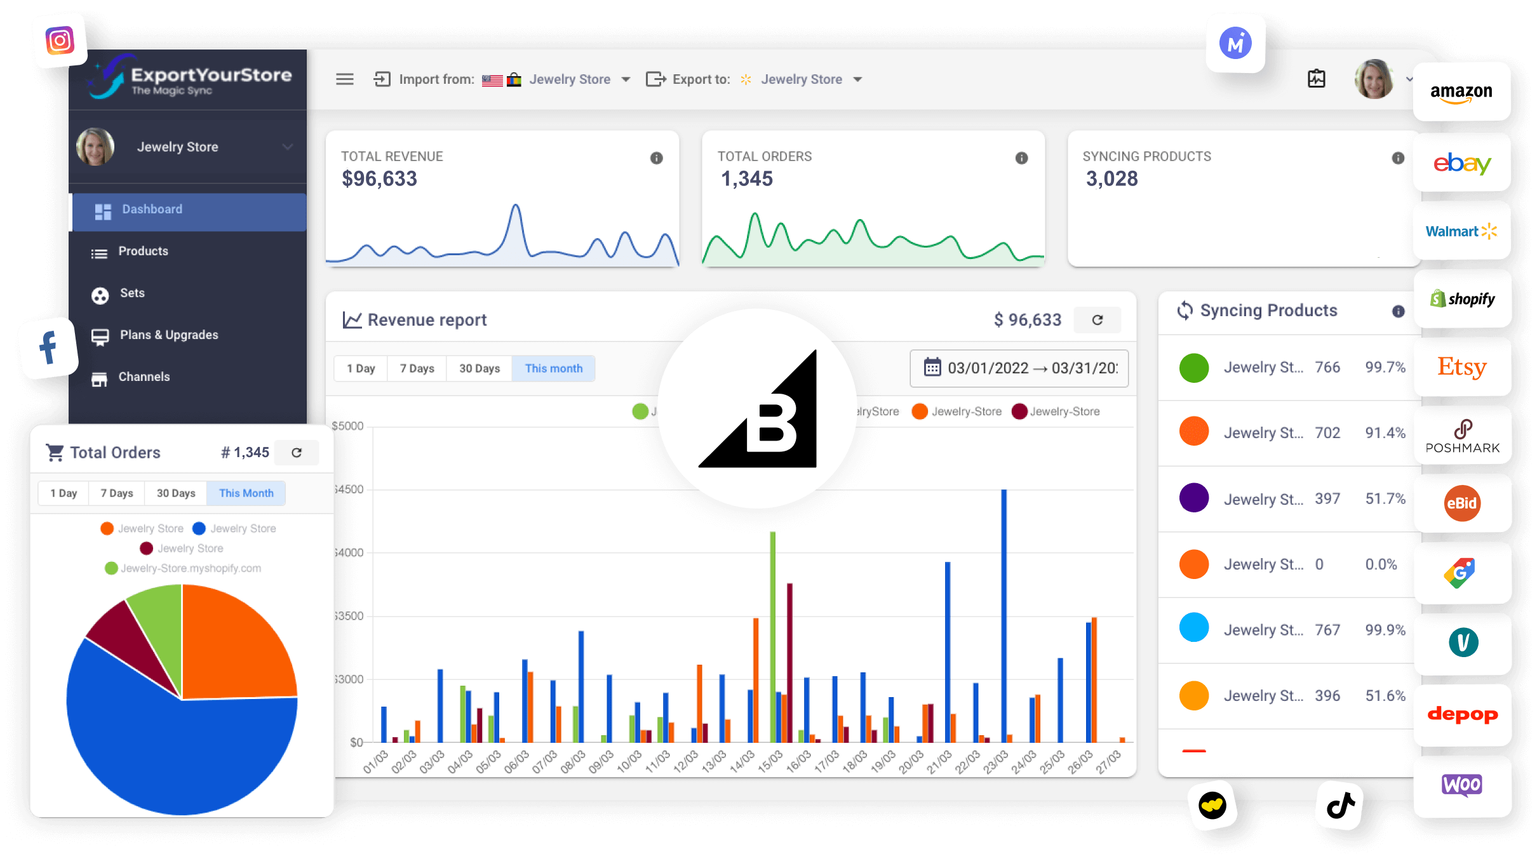Viewport: 1537px width, 859px height.
Task: Refresh the Revenue report
Action: click(x=1097, y=319)
